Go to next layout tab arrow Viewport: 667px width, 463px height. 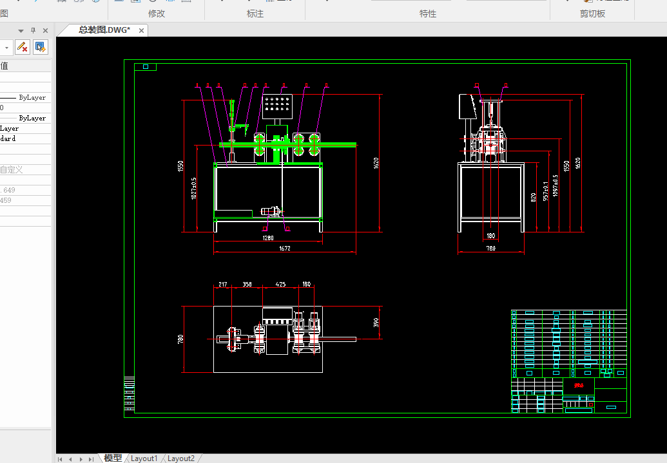(81, 459)
